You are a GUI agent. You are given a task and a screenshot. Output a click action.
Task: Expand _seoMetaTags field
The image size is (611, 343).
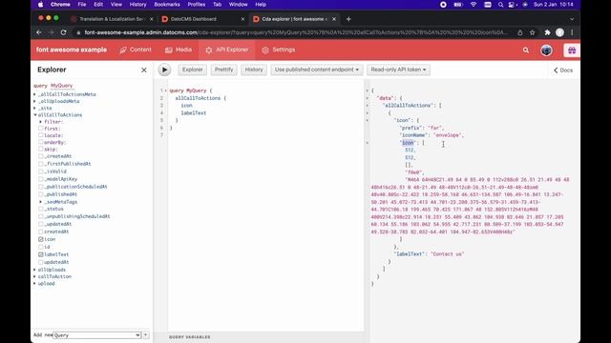[x=40, y=202]
